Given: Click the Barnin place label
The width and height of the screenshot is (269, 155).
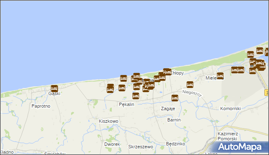Looking at the screenshot, I should (x=174, y=120).
